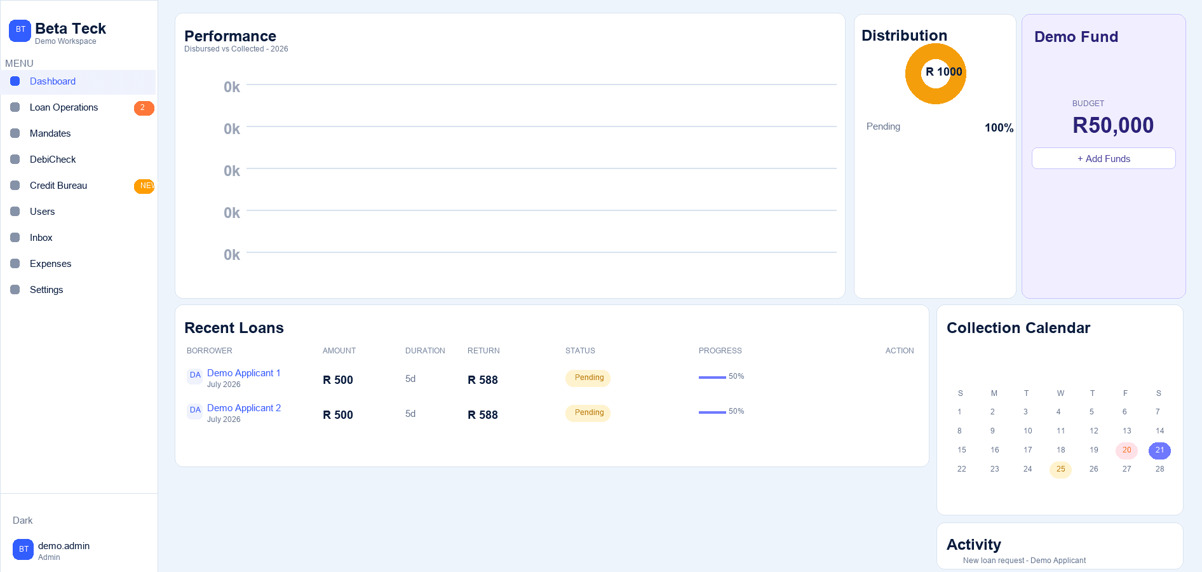Click the Mandates sidebar icon
Viewport: 1202px width, 572px height.
pos(15,133)
